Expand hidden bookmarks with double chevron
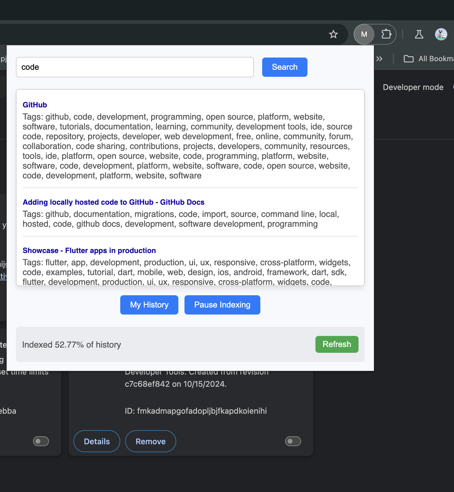 pyautogui.click(x=379, y=59)
